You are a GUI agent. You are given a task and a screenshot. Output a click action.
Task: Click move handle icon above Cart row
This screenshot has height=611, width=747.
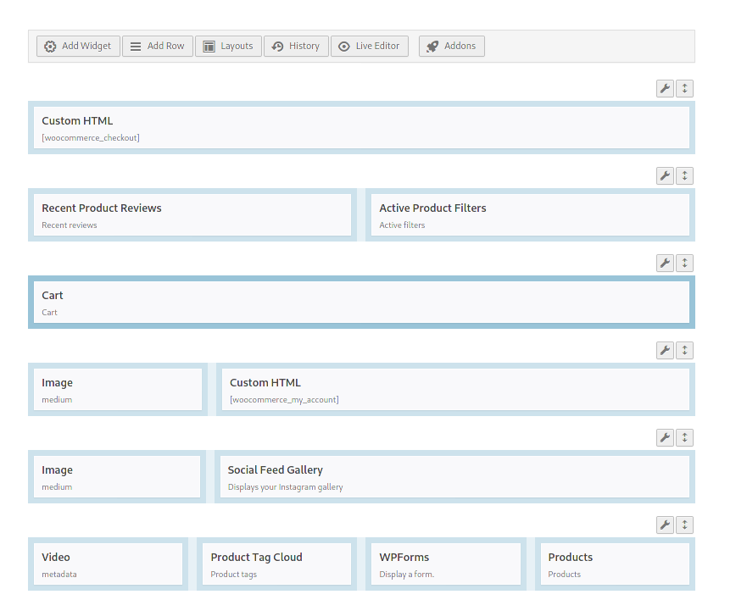coord(685,264)
